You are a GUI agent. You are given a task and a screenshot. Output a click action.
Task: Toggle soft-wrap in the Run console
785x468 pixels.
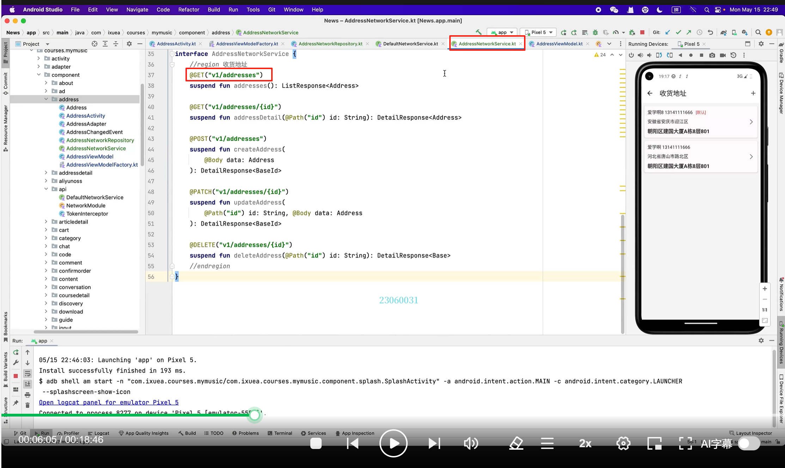tap(28, 374)
